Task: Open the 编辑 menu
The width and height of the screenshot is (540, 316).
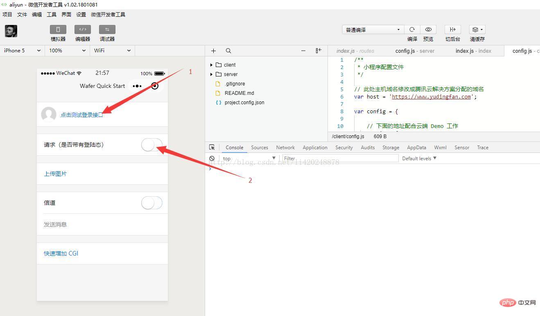Action: (x=37, y=15)
